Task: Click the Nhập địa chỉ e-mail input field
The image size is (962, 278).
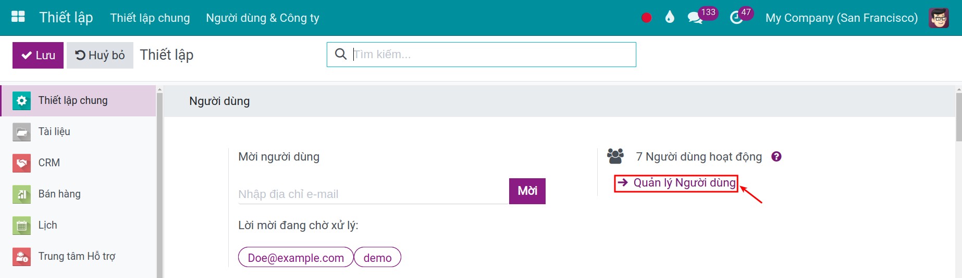Action: click(373, 194)
